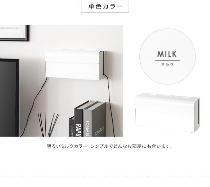Select the MILK color circle swatch
Screen dimensions: 210x187
[168, 56]
